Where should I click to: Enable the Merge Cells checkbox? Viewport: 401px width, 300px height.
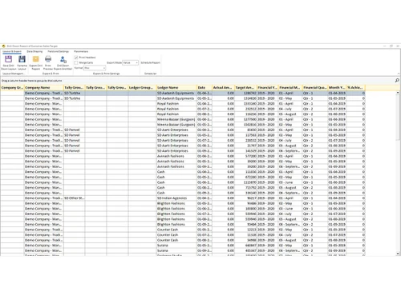pos(76,62)
